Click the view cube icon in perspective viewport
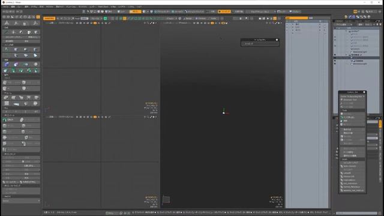Viewport: 384px width, 216px height. pos(166,200)
